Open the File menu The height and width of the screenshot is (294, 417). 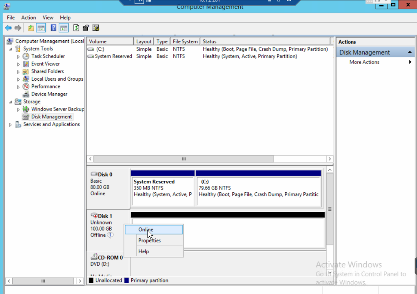point(11,18)
